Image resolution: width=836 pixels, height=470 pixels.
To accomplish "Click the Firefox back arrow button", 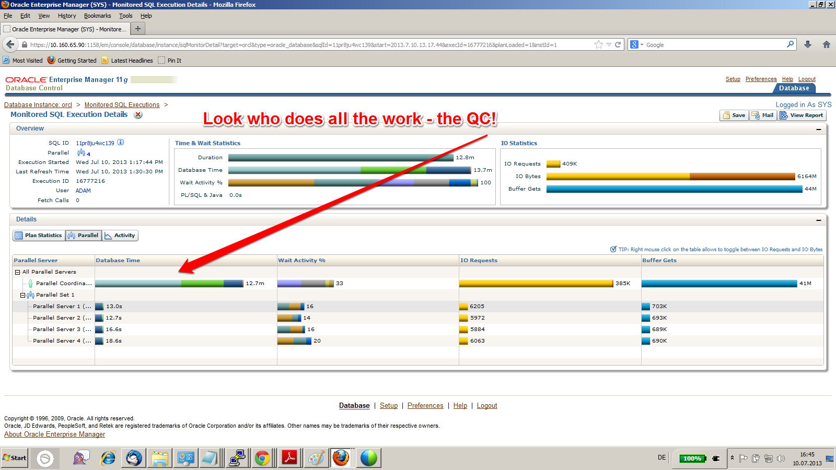I will (10, 45).
